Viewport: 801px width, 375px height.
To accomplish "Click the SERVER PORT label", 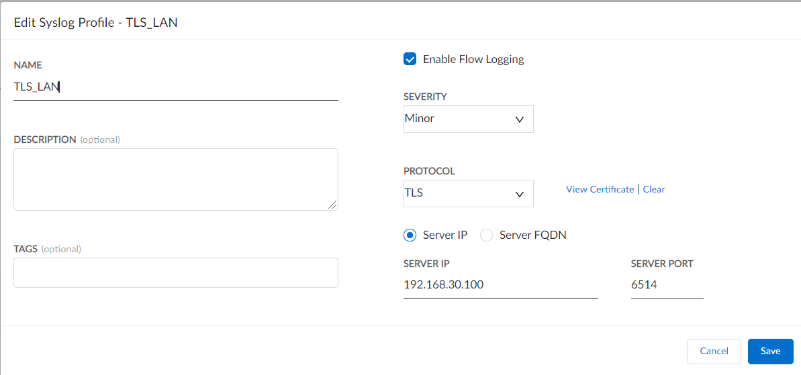I will pyautogui.click(x=662, y=264).
